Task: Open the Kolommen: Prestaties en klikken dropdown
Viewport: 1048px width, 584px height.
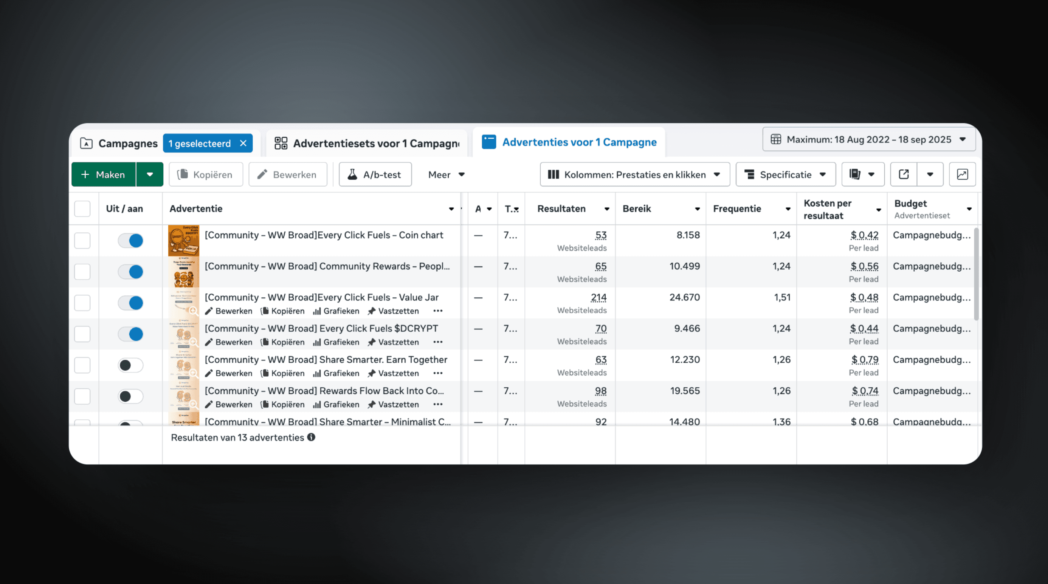Action: click(634, 175)
